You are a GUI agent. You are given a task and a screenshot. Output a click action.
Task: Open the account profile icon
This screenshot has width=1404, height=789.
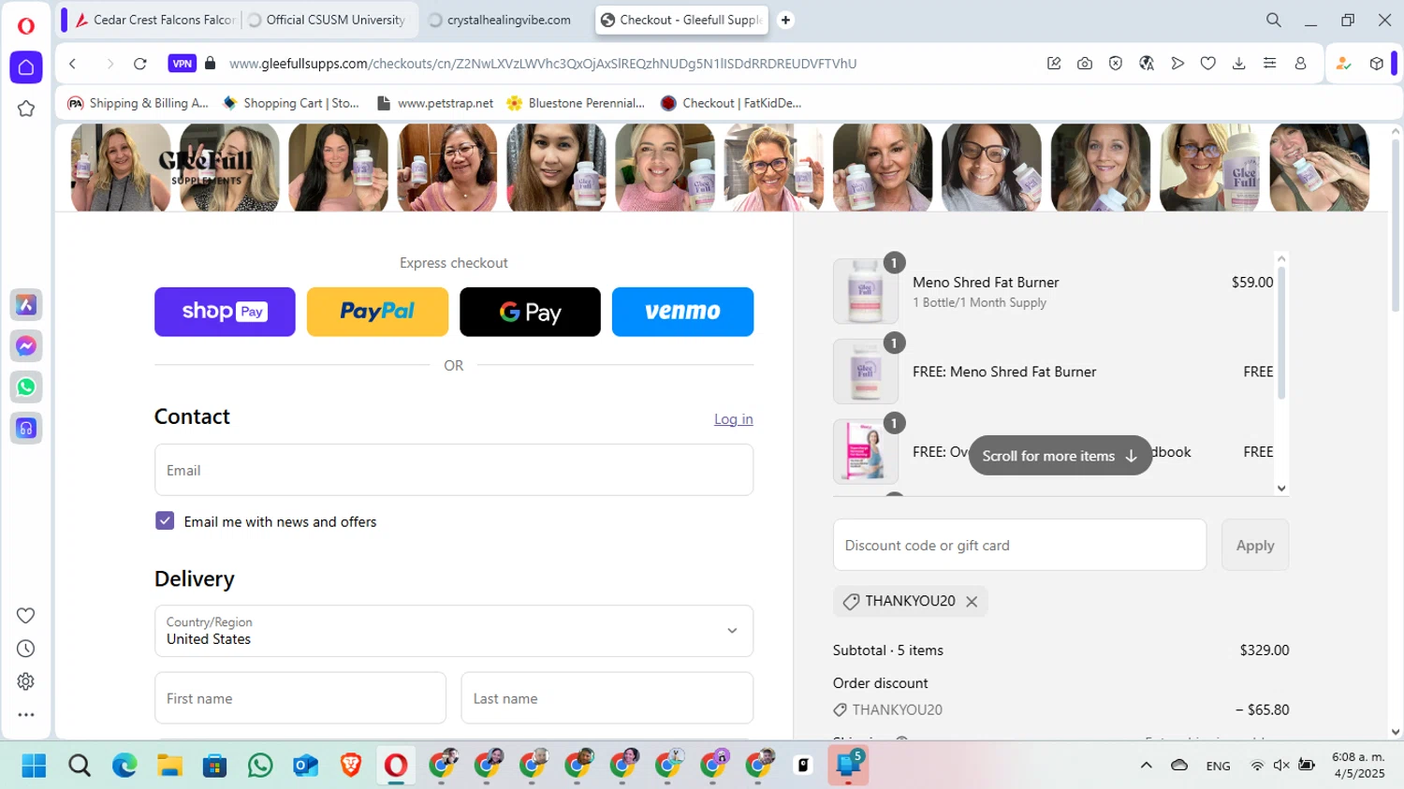pyautogui.click(x=1301, y=64)
